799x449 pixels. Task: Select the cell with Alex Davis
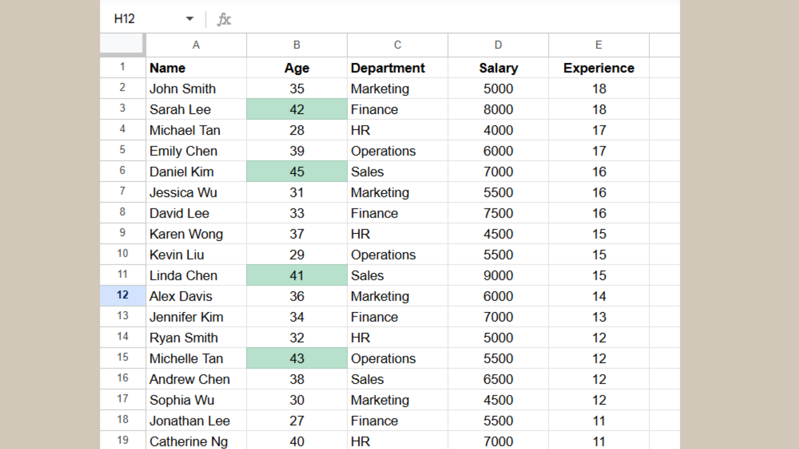[196, 296]
